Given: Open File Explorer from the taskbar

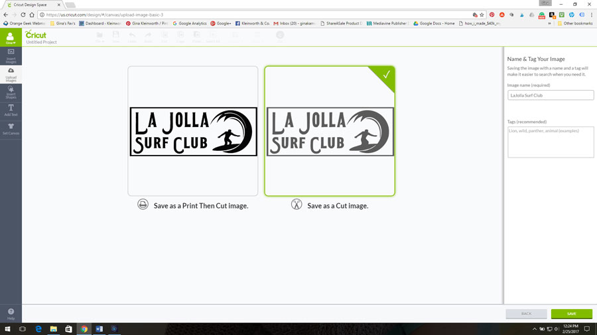Looking at the screenshot, I should click(x=53, y=329).
